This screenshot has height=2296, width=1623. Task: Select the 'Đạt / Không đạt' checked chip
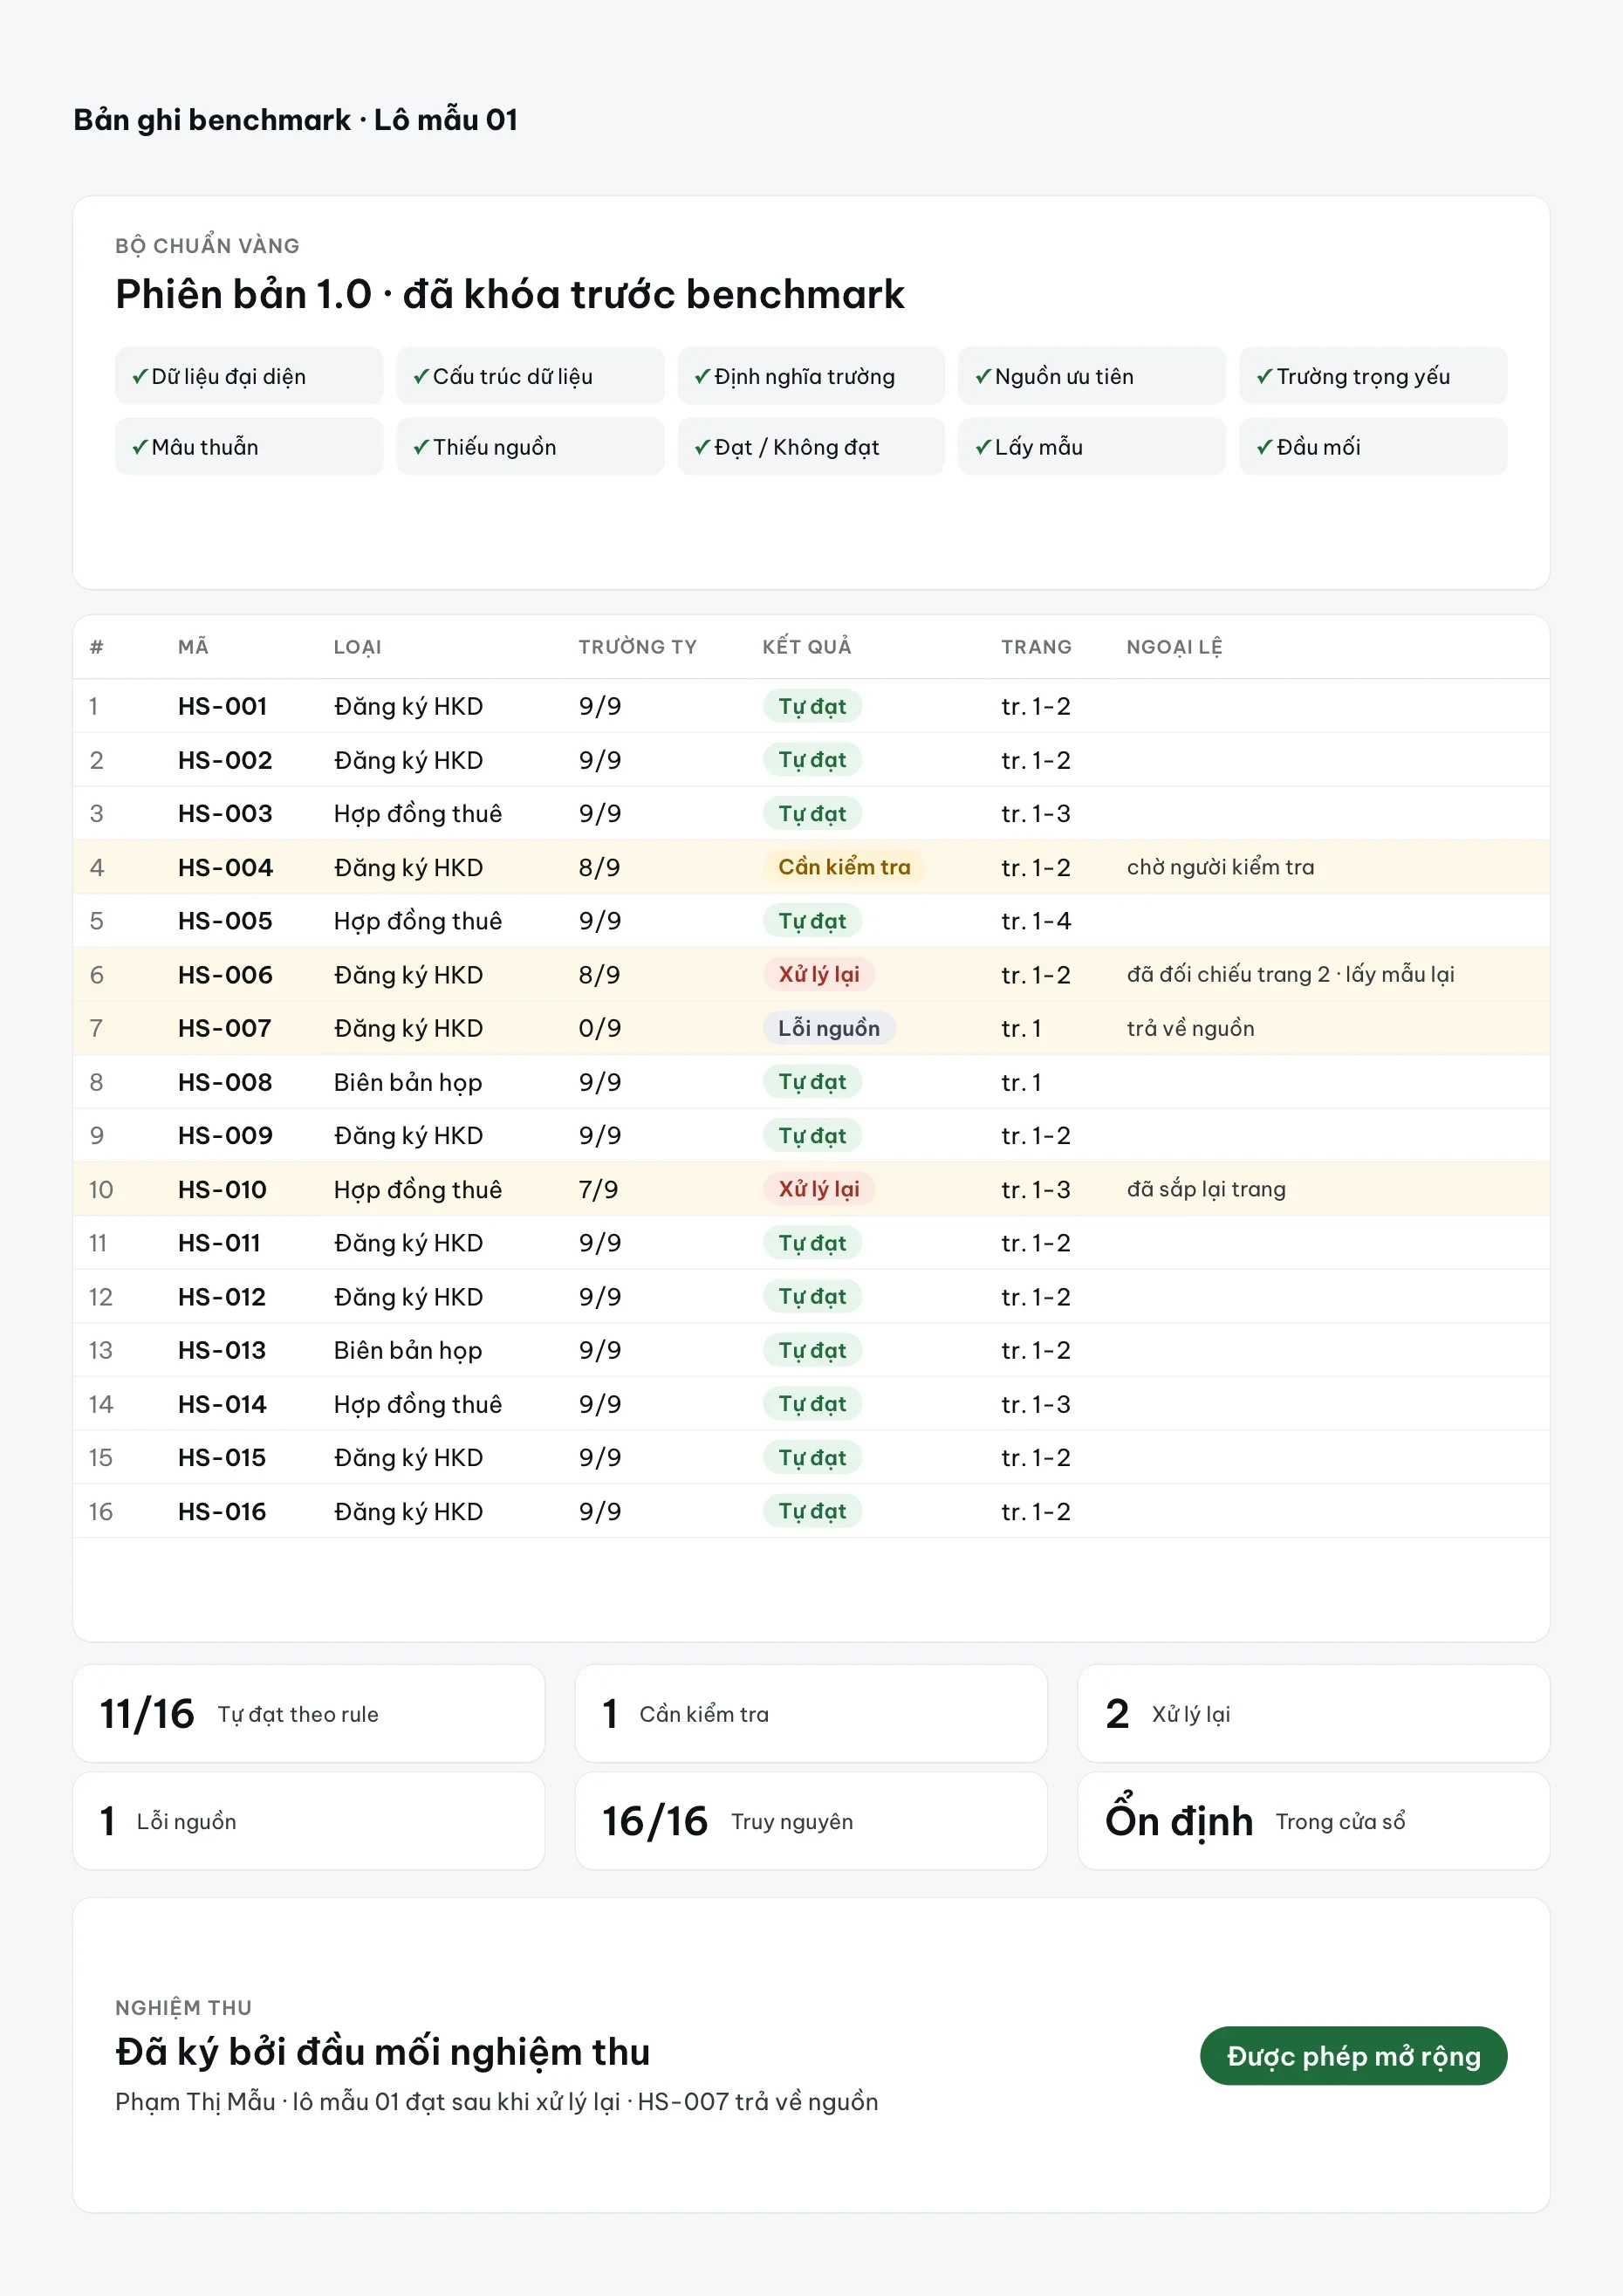coord(811,447)
